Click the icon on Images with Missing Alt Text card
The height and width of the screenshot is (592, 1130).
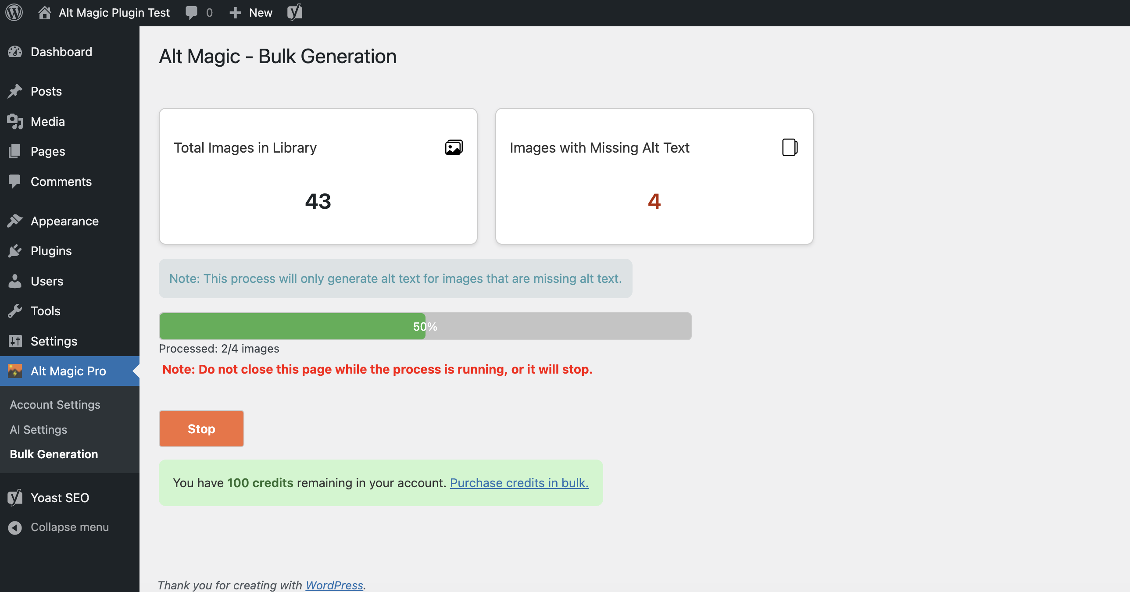click(x=790, y=147)
